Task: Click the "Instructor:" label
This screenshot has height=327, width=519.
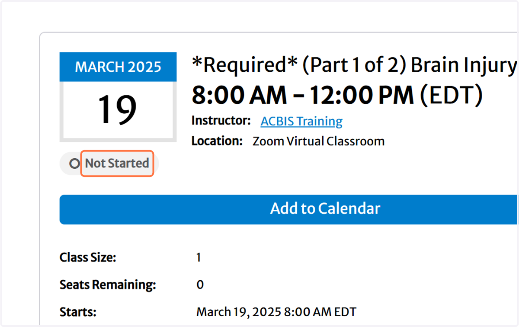Action: [x=221, y=121]
